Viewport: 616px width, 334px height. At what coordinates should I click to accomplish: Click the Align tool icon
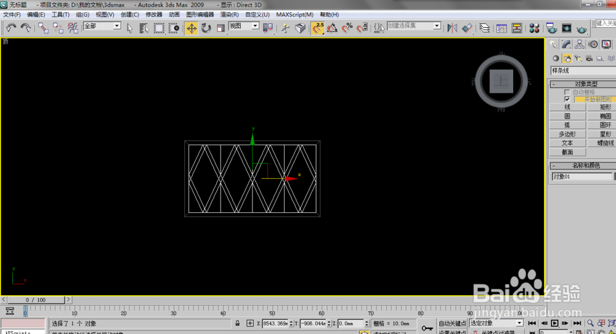(467, 28)
